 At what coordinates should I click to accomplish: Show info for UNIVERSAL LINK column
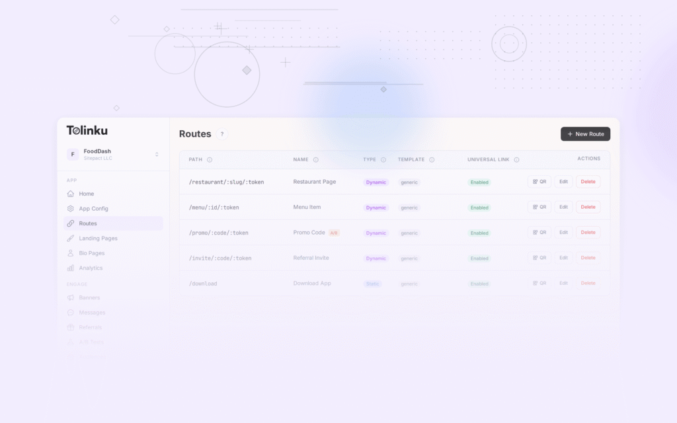[x=516, y=160]
